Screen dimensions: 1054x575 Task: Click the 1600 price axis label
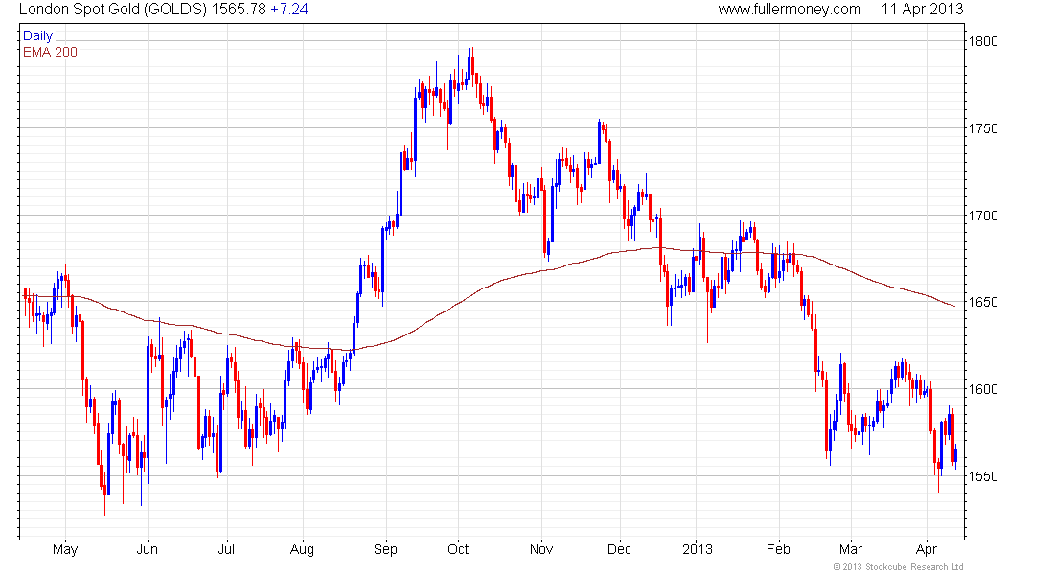coord(983,389)
